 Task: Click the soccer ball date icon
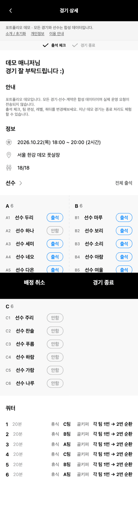9,142
